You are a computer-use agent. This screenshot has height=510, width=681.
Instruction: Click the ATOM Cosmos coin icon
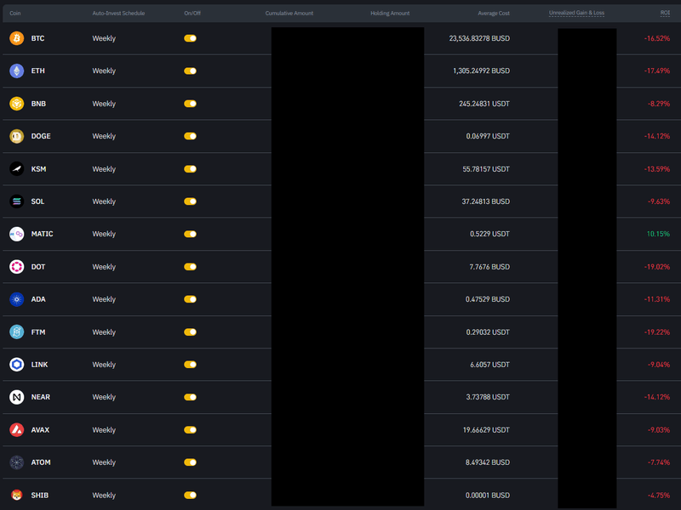pos(16,462)
